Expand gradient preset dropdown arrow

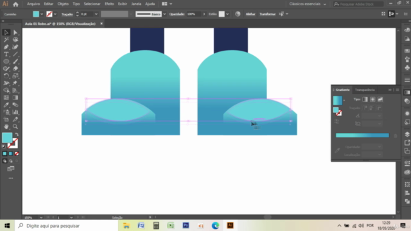(x=344, y=100)
